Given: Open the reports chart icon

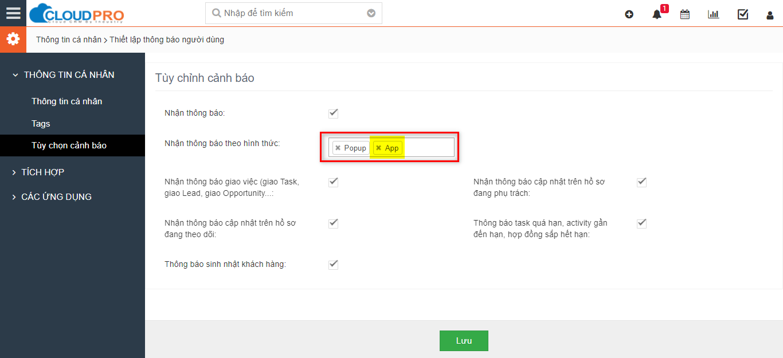Looking at the screenshot, I should pyautogui.click(x=713, y=14).
